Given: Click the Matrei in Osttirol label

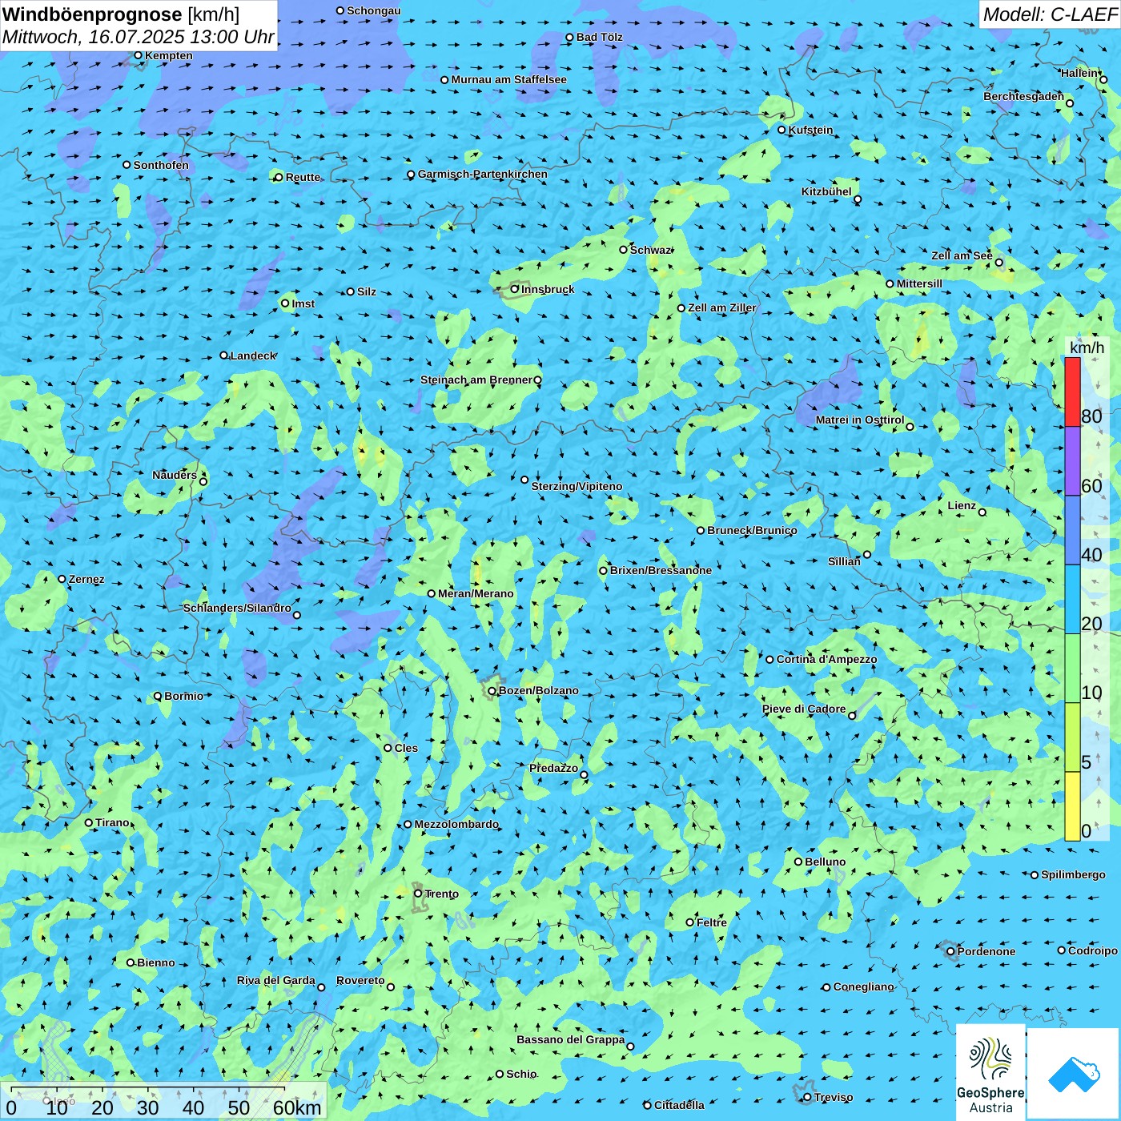Looking at the screenshot, I should tap(860, 420).
